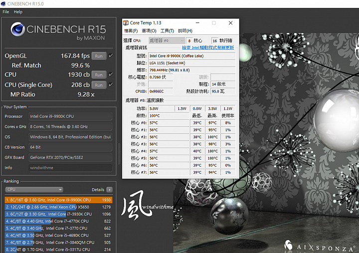The height and width of the screenshot is (253, 359).
Task: Click the OpenGL score 167.84 fps
Action: [x=75, y=56]
